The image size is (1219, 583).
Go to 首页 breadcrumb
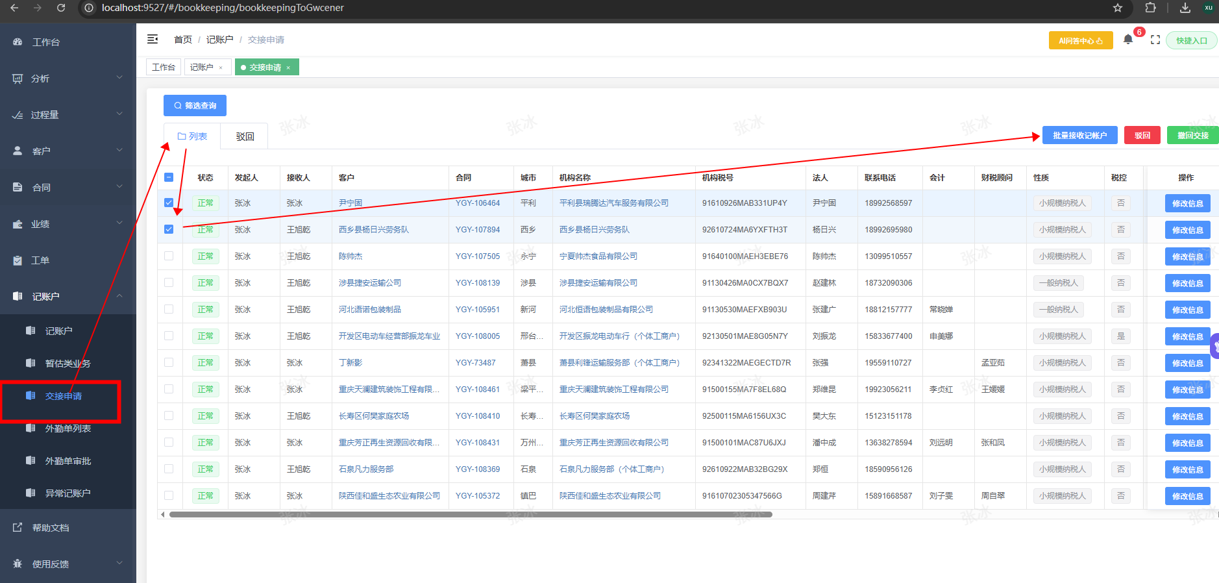[183, 40]
